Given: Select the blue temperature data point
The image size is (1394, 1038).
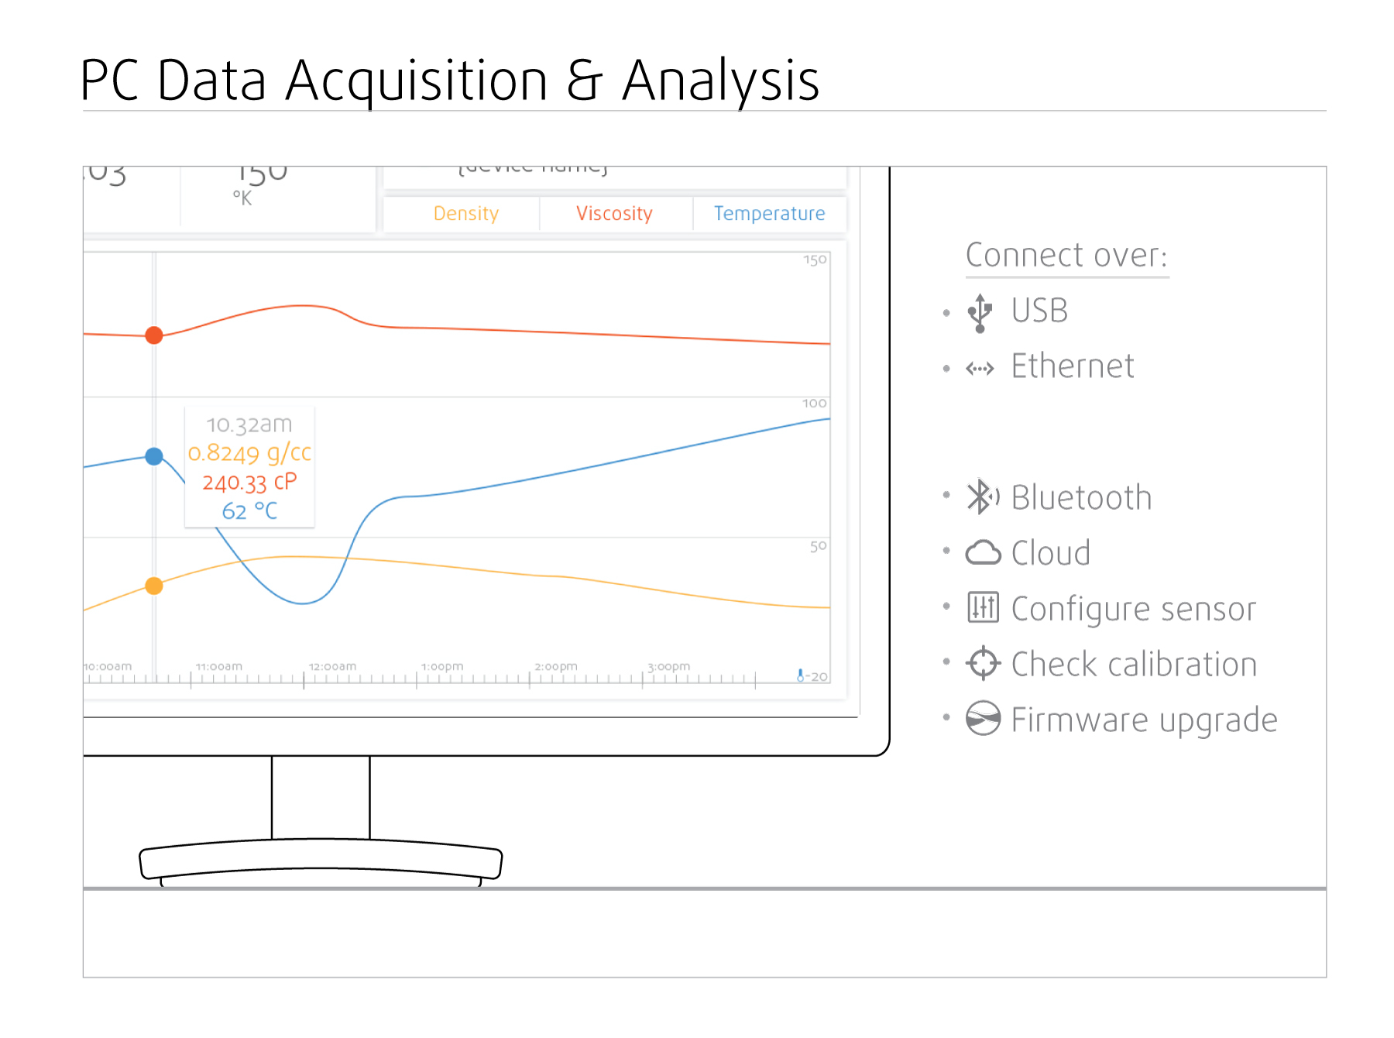Looking at the screenshot, I should tap(154, 456).
